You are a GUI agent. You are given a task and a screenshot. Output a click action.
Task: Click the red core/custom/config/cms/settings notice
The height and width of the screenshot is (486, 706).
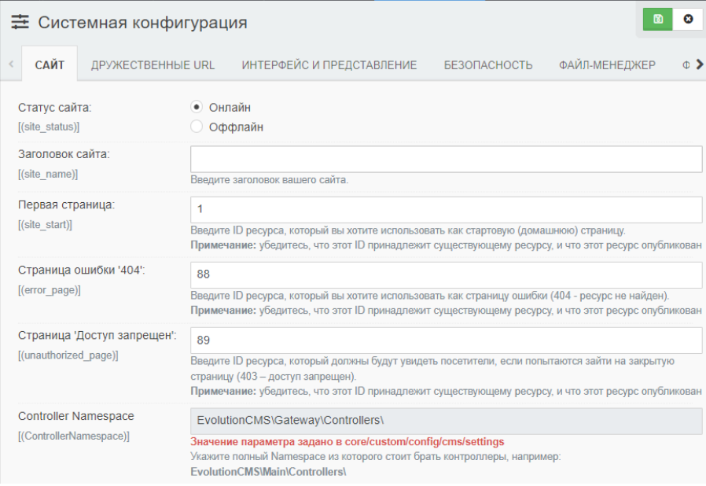coord(347,442)
